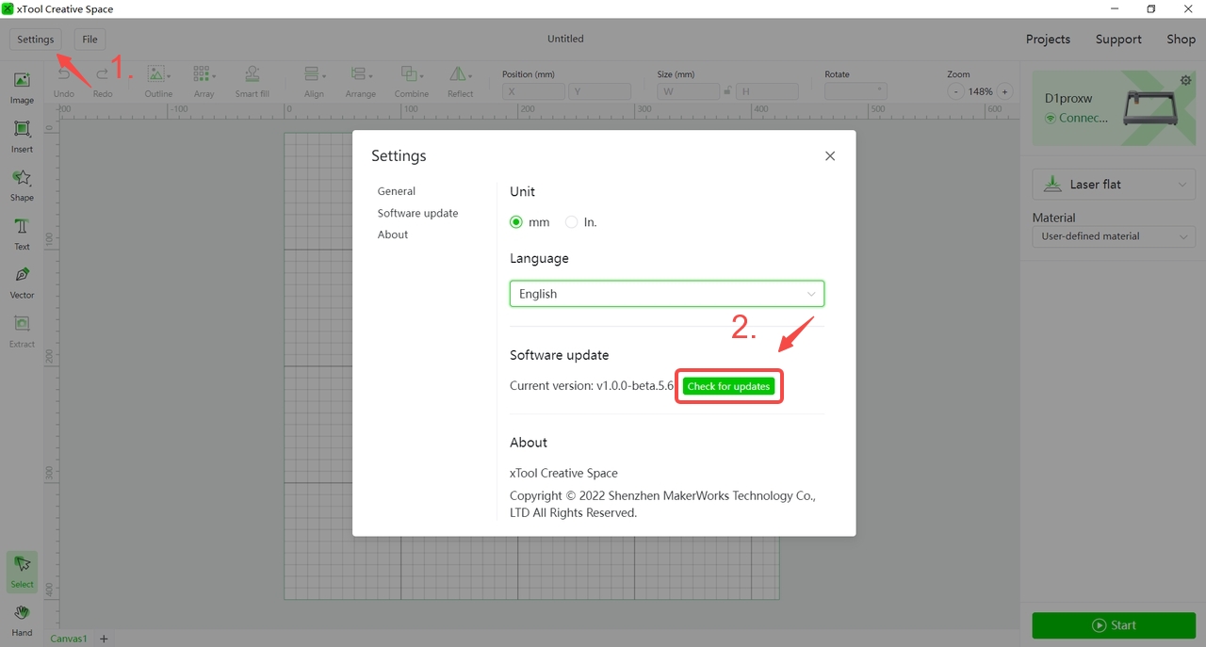The image size is (1206, 647).
Task: Open User-defined material dropdown
Action: point(1114,236)
